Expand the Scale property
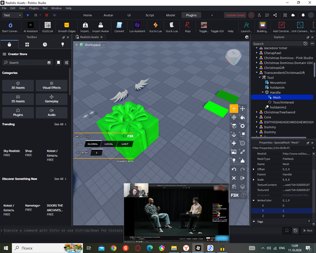This screenshot has height=253, width=316. (x=253, y=180)
